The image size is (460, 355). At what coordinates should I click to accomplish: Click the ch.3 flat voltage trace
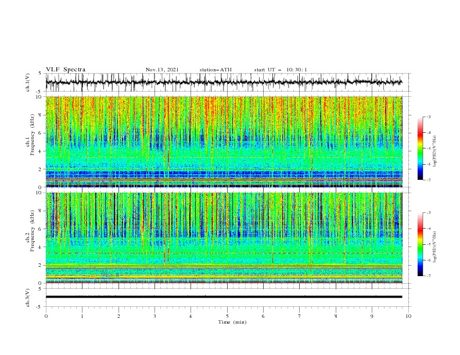[x=224, y=297]
